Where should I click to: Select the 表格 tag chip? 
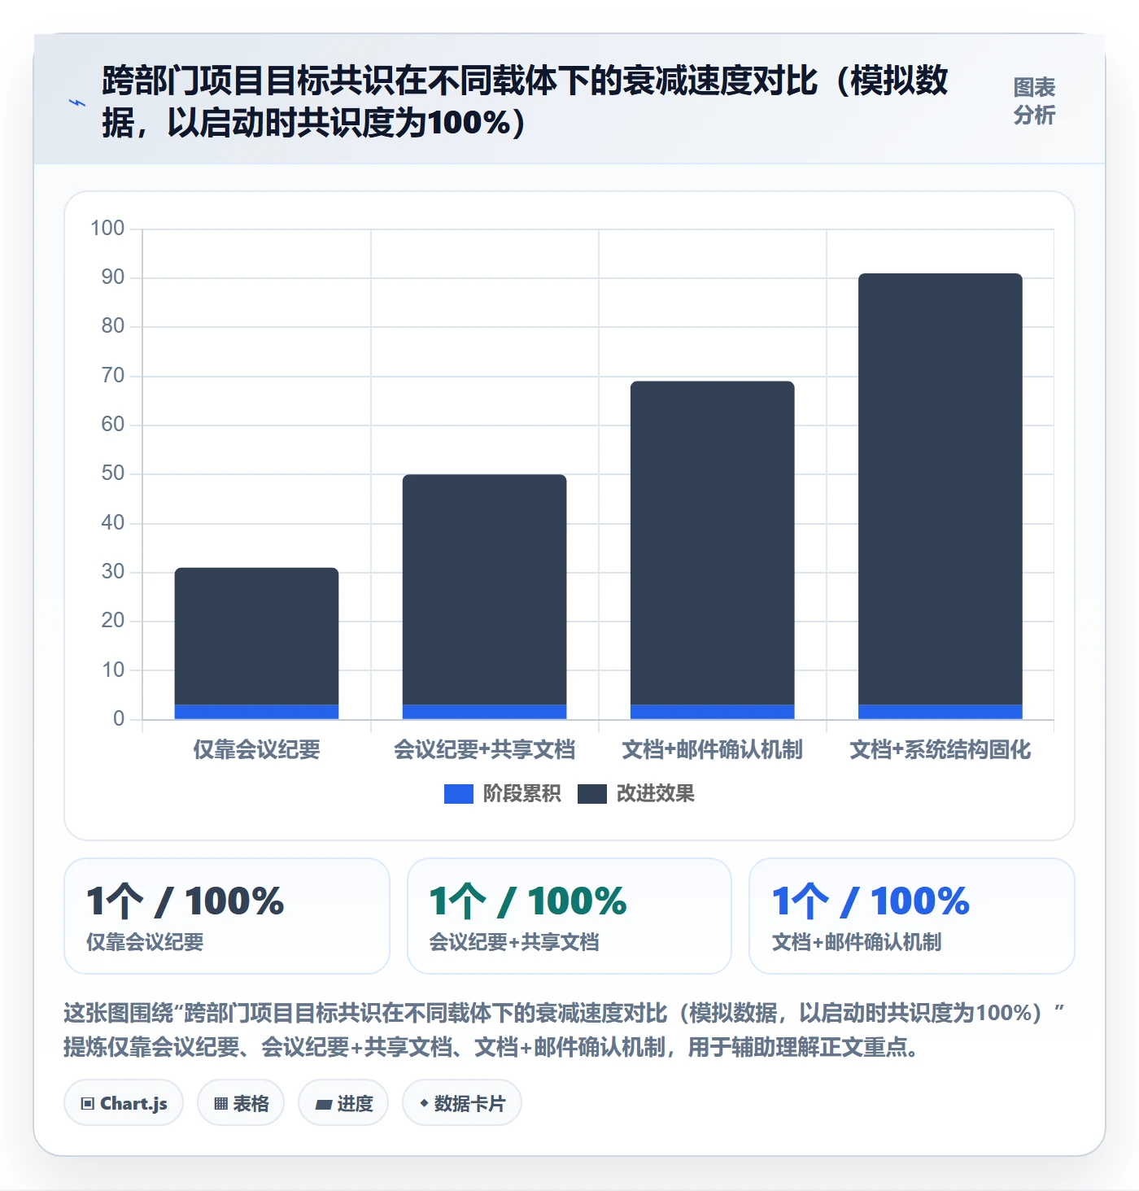(x=241, y=1103)
